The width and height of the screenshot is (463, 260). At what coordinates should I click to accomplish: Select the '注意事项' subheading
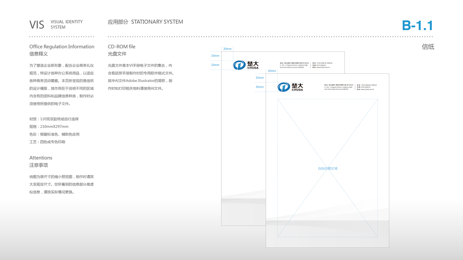39,165
